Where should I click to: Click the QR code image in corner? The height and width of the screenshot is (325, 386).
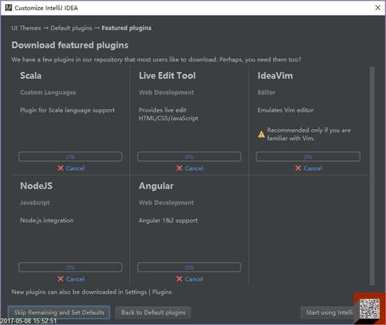[x=369, y=308]
